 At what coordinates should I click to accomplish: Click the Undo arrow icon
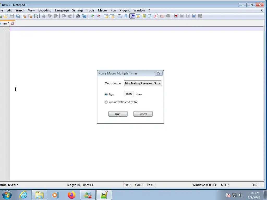64,16
